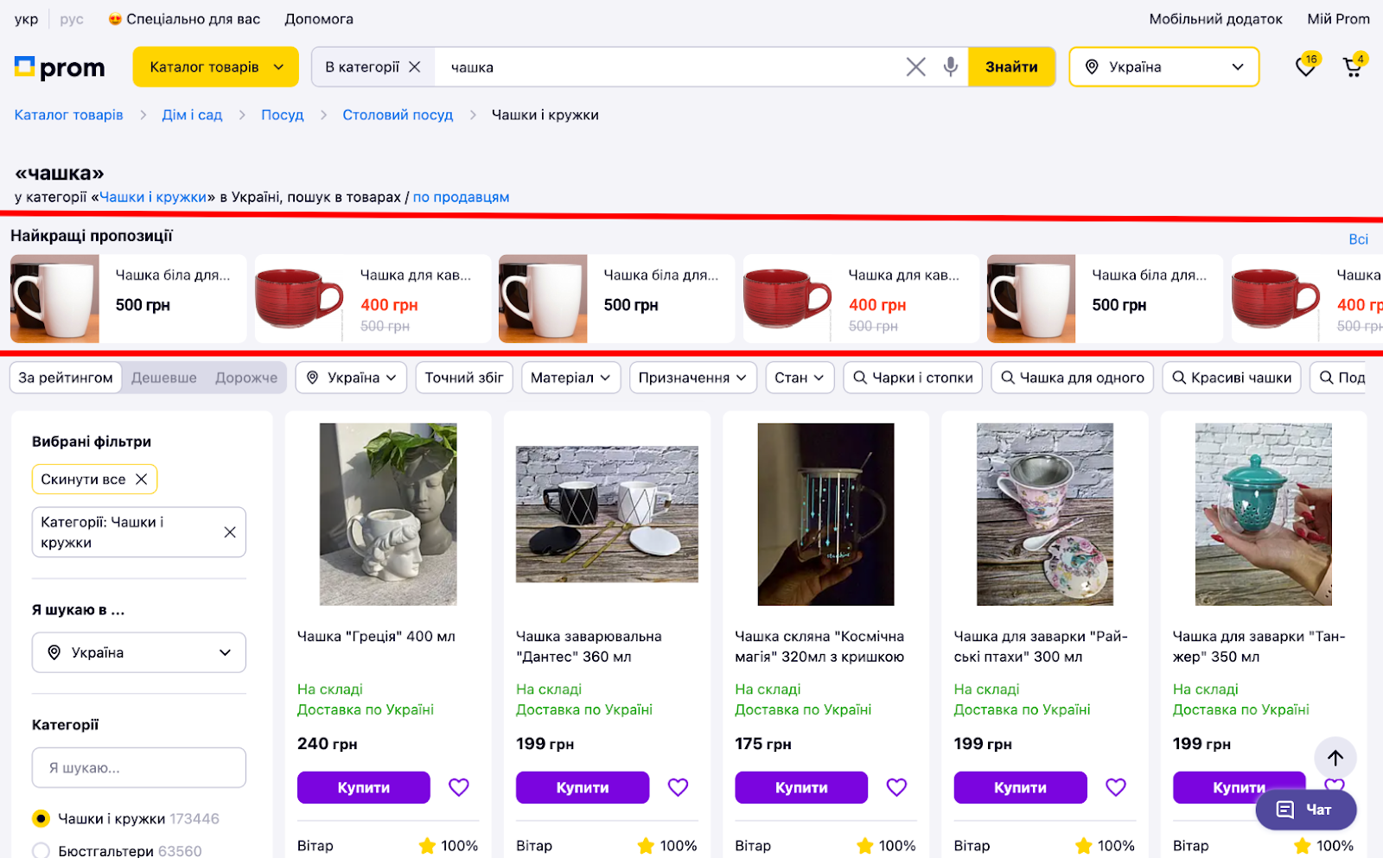Open the shopping cart icon

1354,66
